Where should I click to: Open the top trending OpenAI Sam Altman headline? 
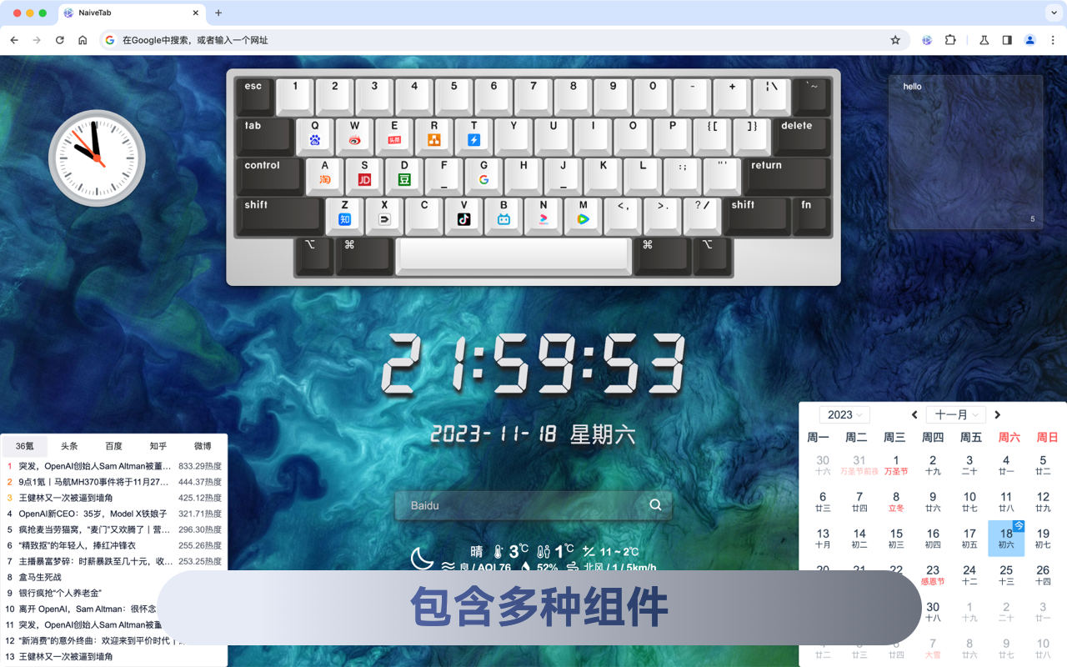point(108,466)
